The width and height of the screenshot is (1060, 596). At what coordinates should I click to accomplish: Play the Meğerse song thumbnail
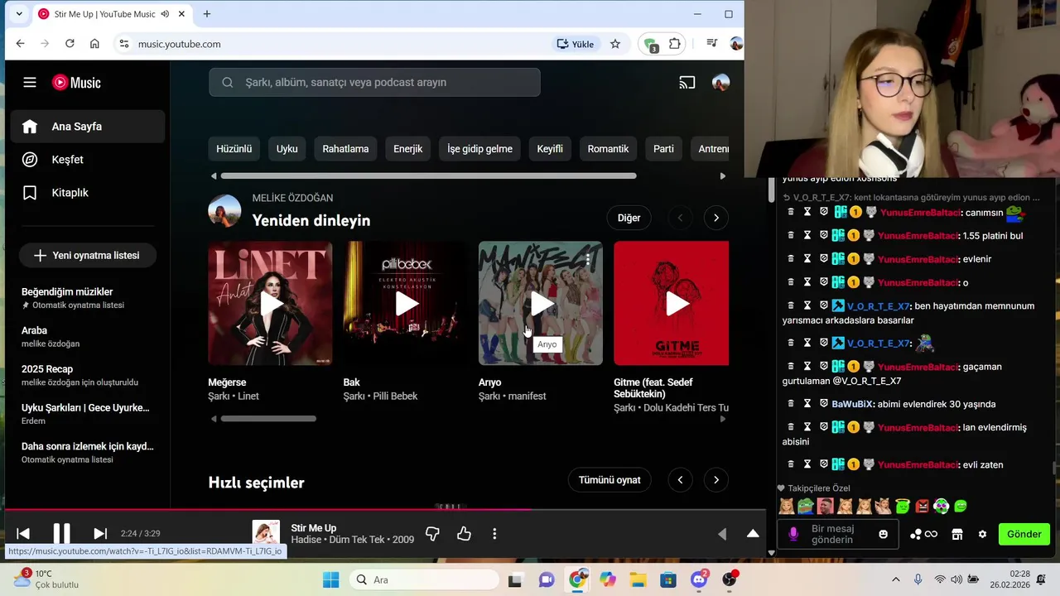coord(270,304)
